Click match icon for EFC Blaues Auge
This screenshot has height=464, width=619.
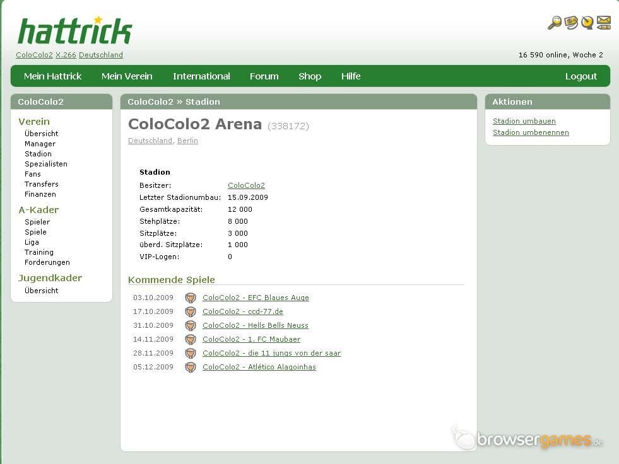(x=191, y=298)
